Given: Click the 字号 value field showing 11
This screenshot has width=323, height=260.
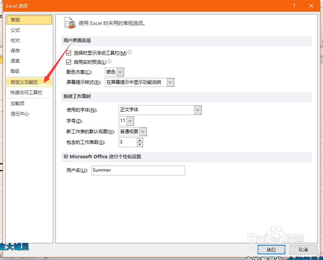Looking at the screenshot, I should [x=123, y=121].
